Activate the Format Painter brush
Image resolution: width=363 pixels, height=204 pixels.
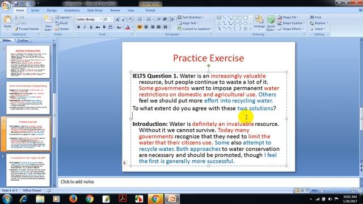click(27, 29)
